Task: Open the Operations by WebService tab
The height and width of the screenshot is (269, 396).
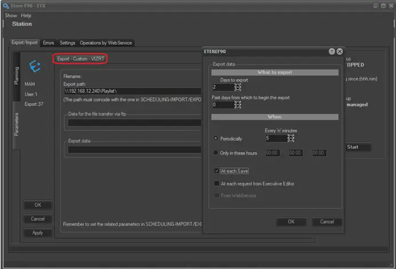Action: point(106,43)
